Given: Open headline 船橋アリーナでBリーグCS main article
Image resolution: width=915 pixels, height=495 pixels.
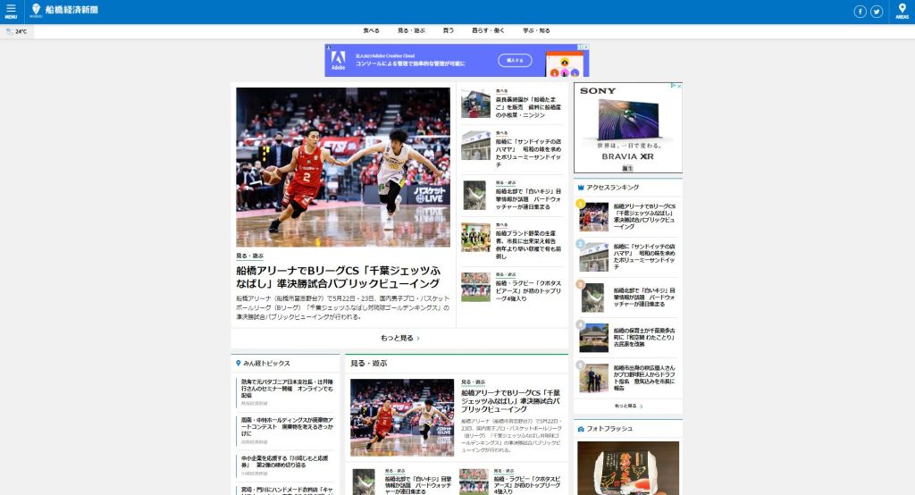Looking at the screenshot, I should coord(338,277).
